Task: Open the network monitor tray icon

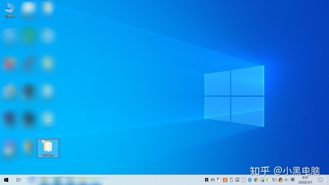Action: click(x=275, y=180)
